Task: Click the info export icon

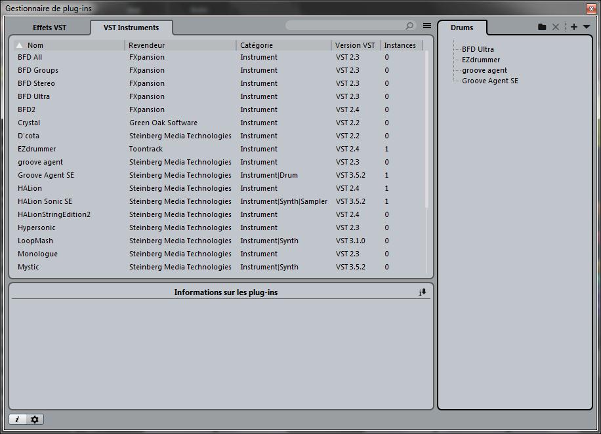Action: coord(423,292)
